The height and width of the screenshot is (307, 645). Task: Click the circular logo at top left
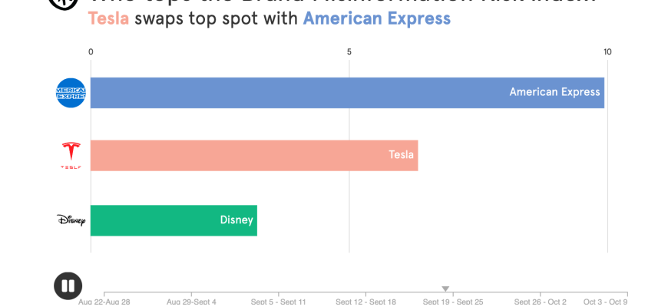tap(61, 2)
